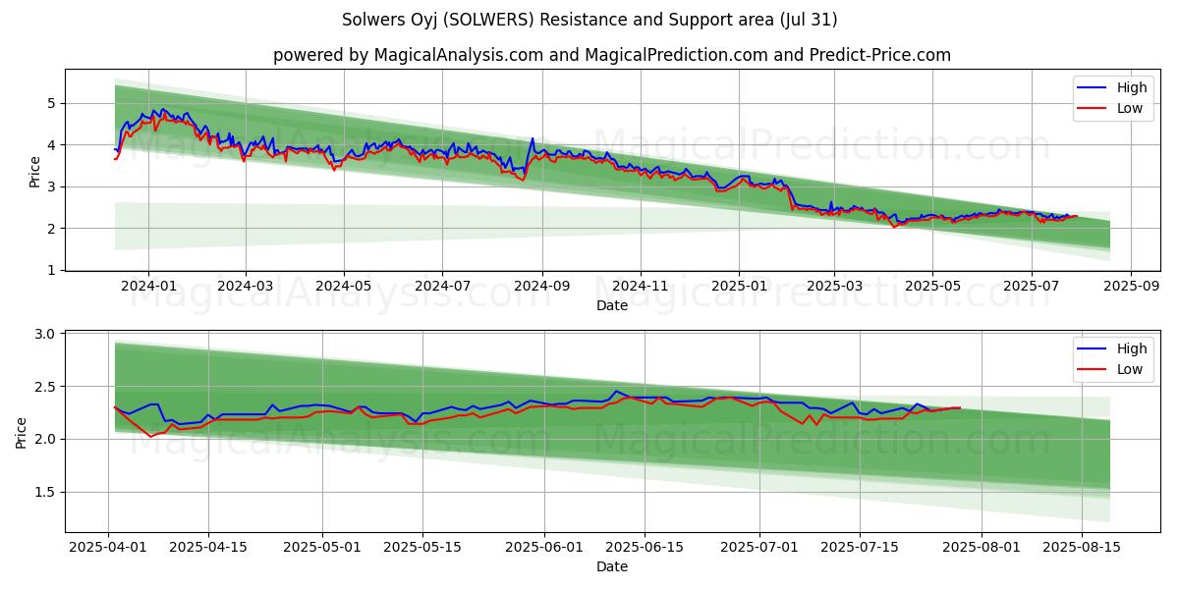Click the y-axis tick '1.5' on the bottom chart

(45, 492)
